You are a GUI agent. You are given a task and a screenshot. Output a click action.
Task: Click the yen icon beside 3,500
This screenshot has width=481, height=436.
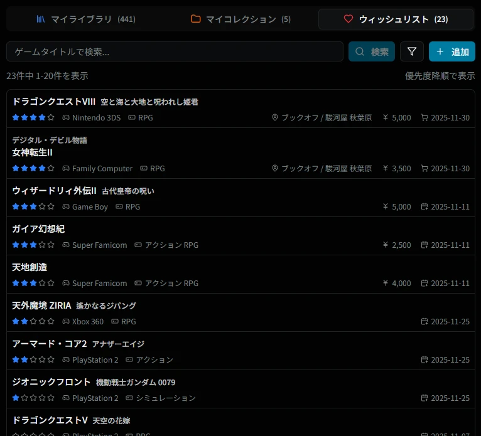point(386,168)
